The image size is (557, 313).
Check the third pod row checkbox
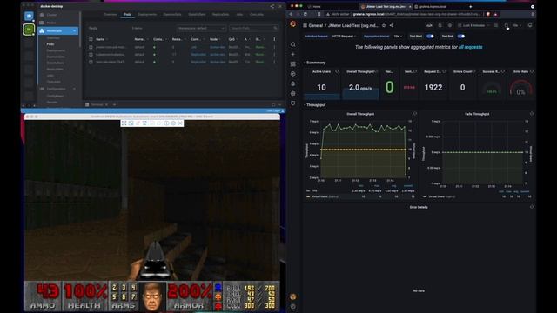pos(91,62)
